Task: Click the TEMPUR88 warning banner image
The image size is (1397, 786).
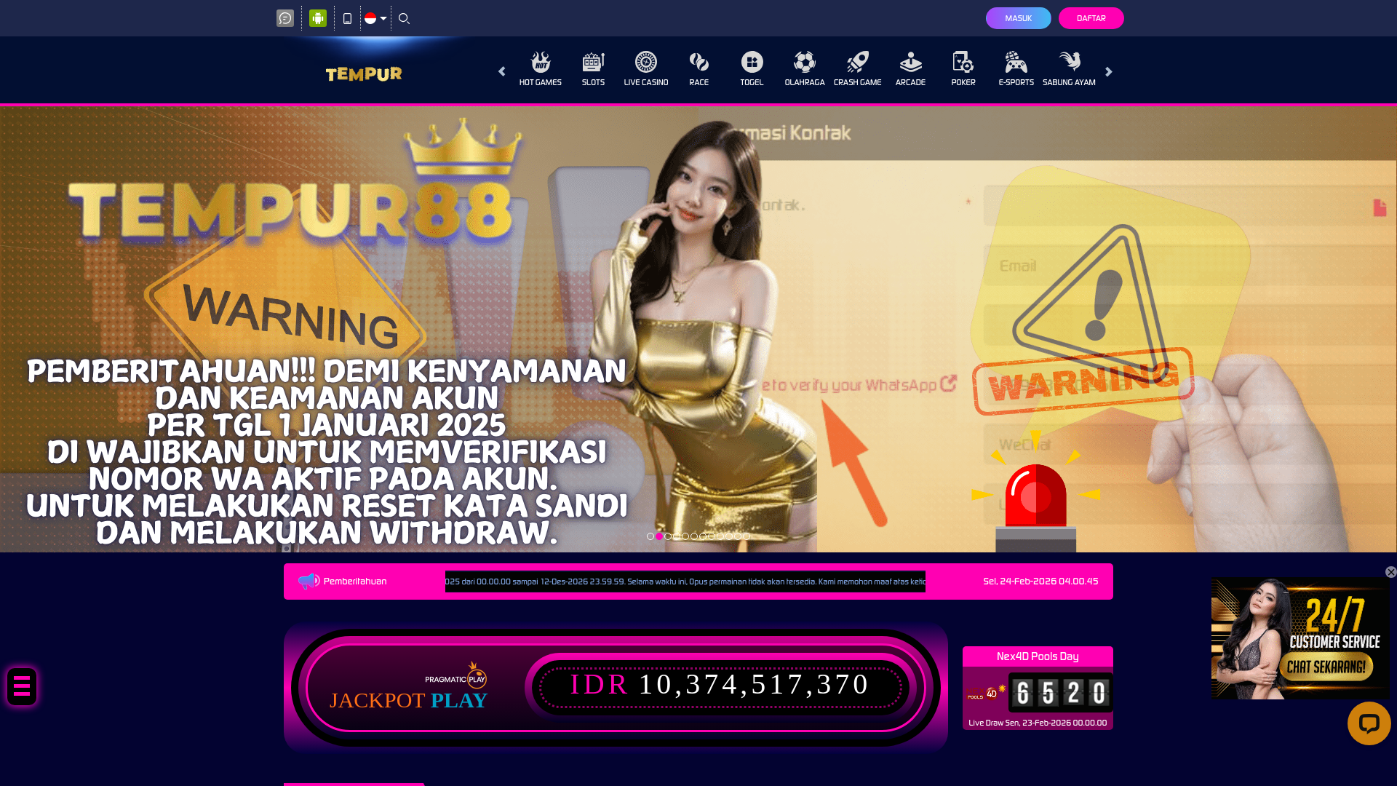Action: pyautogui.click(x=698, y=329)
